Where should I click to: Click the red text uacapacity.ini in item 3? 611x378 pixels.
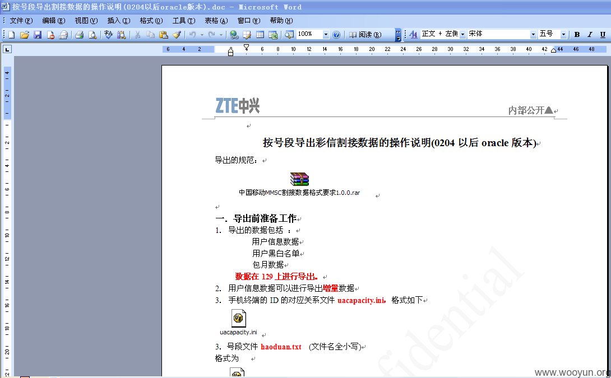tap(361, 300)
